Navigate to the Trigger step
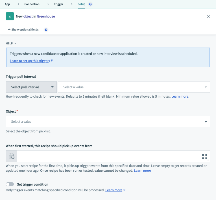Image resolution: width=216 pixels, height=200 pixels. click(58, 4)
